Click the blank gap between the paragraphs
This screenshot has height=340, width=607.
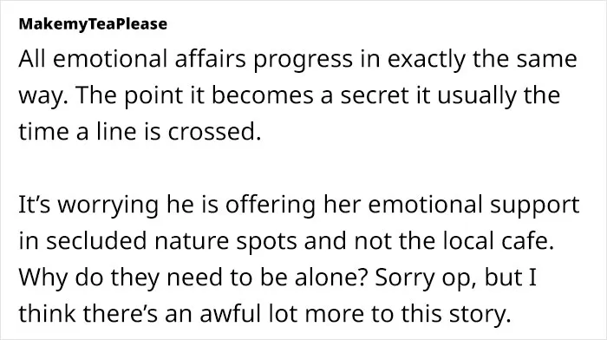coord(298,168)
